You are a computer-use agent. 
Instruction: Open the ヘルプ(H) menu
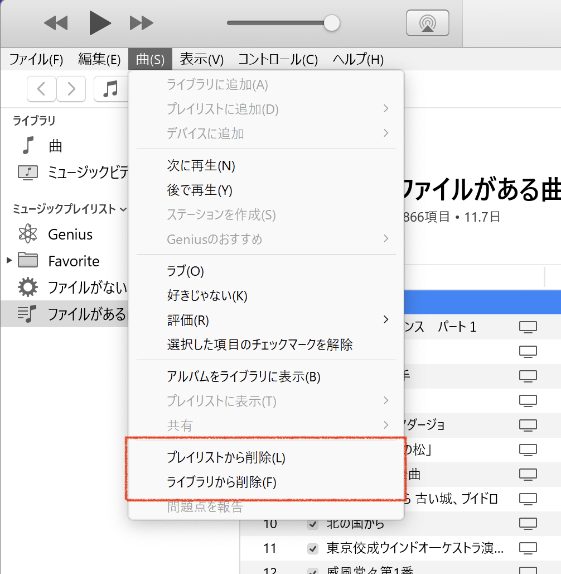pyautogui.click(x=358, y=59)
